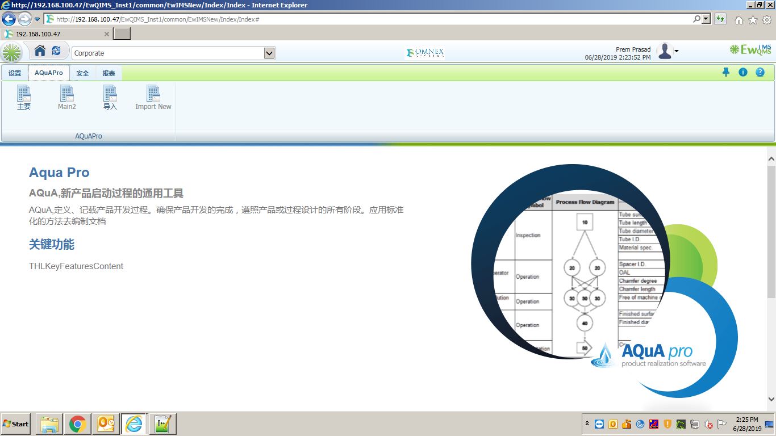
Task: Click the IE favorites star icon
Action: point(753,20)
